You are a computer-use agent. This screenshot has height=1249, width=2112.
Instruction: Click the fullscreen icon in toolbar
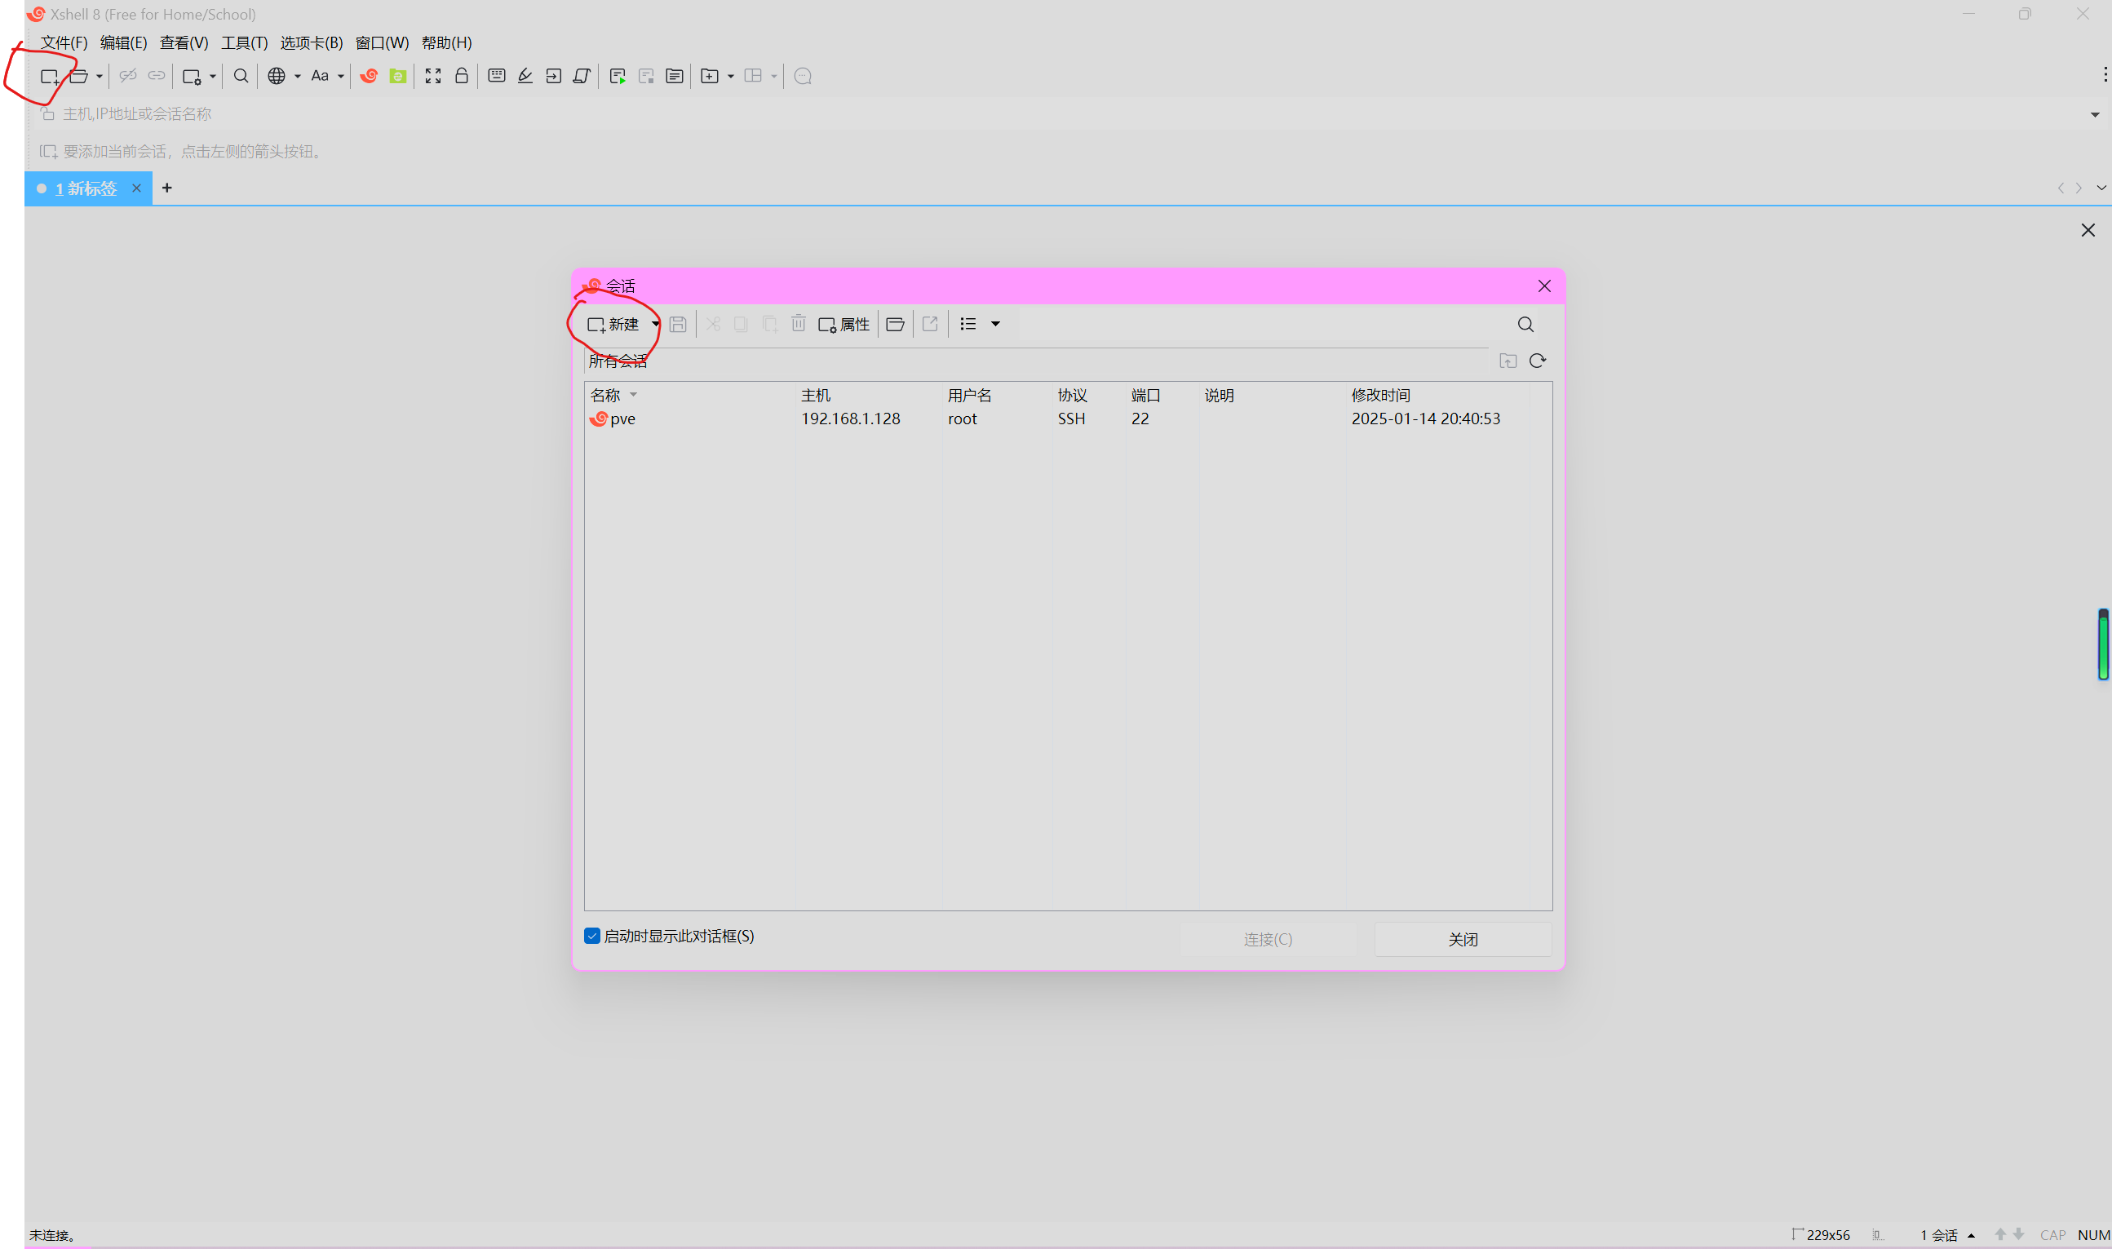(x=432, y=77)
